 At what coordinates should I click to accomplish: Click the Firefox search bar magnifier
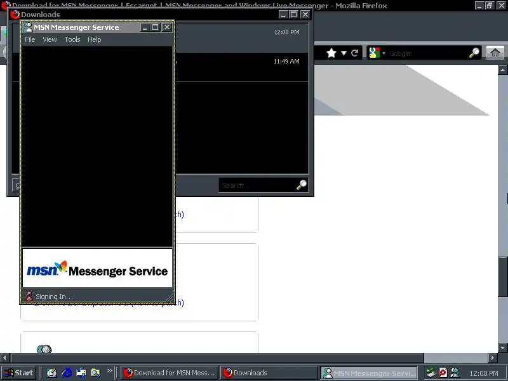[x=474, y=53]
